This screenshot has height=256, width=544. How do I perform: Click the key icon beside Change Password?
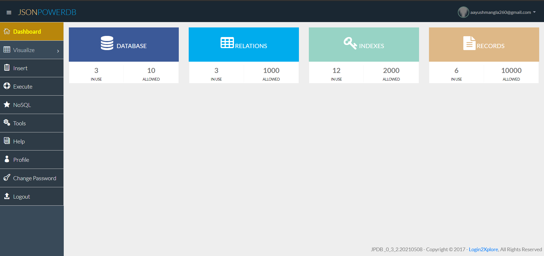[x=7, y=178]
